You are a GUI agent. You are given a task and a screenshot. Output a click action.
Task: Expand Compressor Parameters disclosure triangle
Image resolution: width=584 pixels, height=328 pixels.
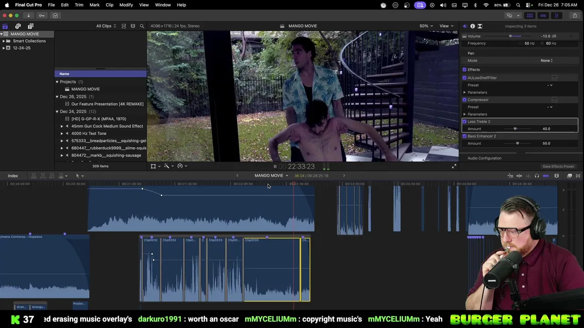(464, 114)
